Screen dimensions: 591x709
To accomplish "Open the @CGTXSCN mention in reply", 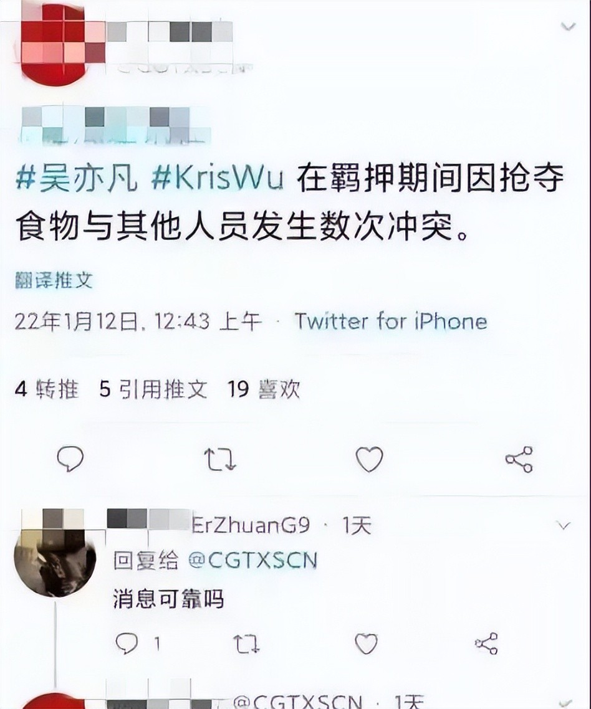I will point(252,561).
